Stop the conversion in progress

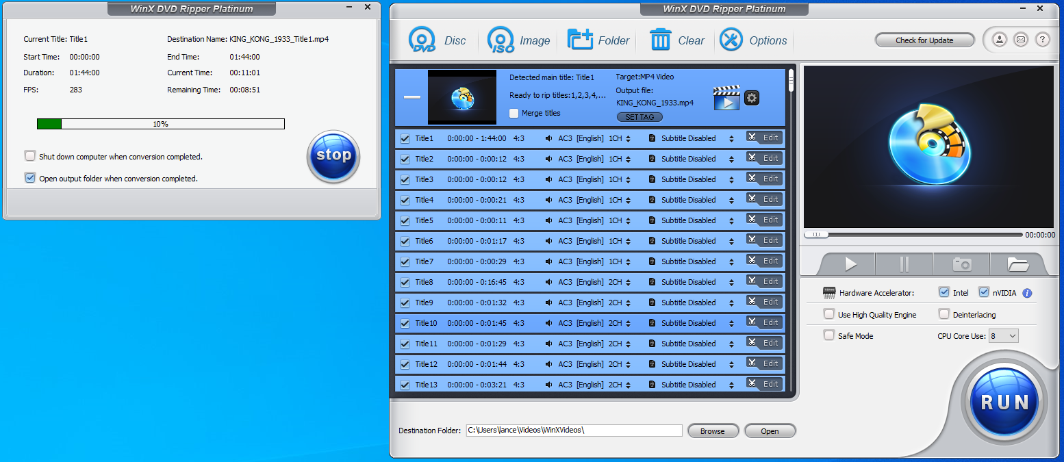pos(333,155)
